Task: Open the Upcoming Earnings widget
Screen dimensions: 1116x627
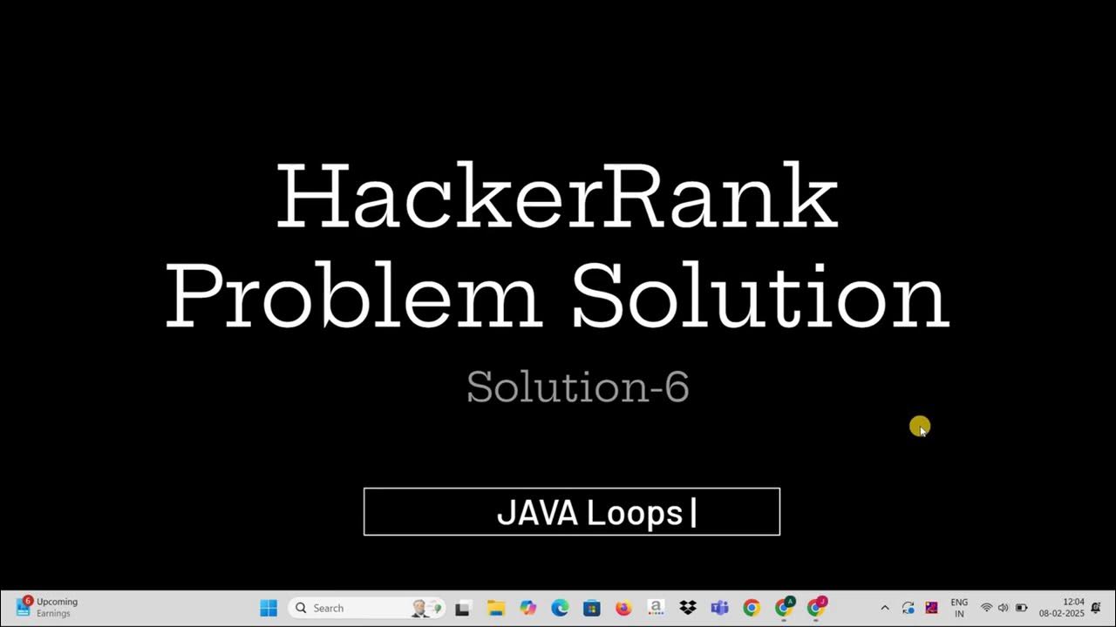Action: 47,607
